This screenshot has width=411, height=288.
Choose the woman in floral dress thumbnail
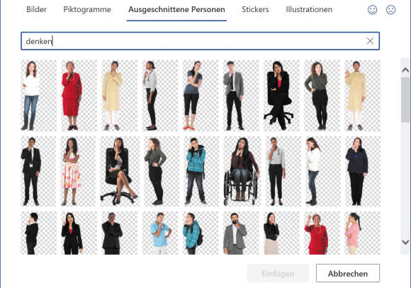coord(79,171)
